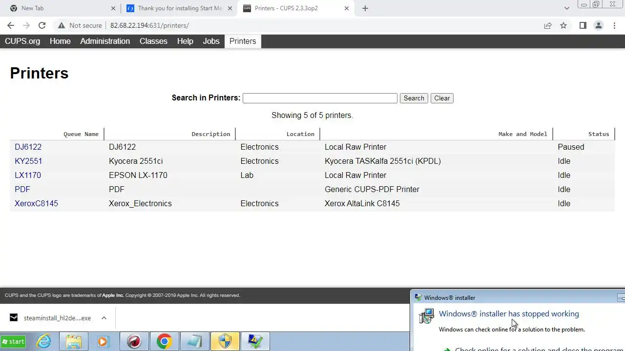Viewport: 625px width, 351px height.
Task: Open Chrome three-dot menu
Action: click(x=614, y=25)
